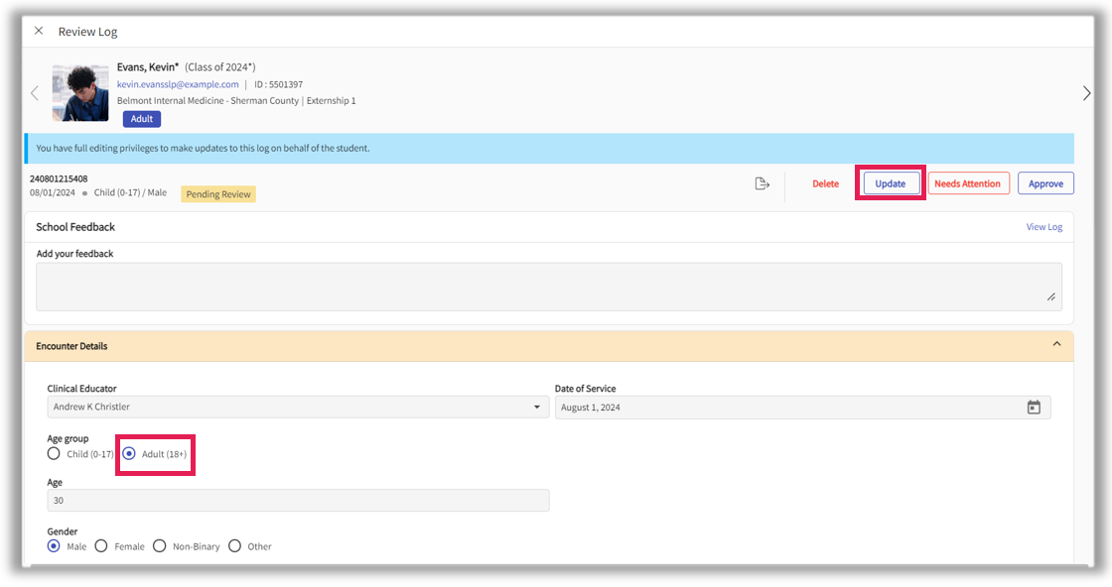1112x587 pixels.
Task: Click the highlighted Update button
Action: coord(890,182)
